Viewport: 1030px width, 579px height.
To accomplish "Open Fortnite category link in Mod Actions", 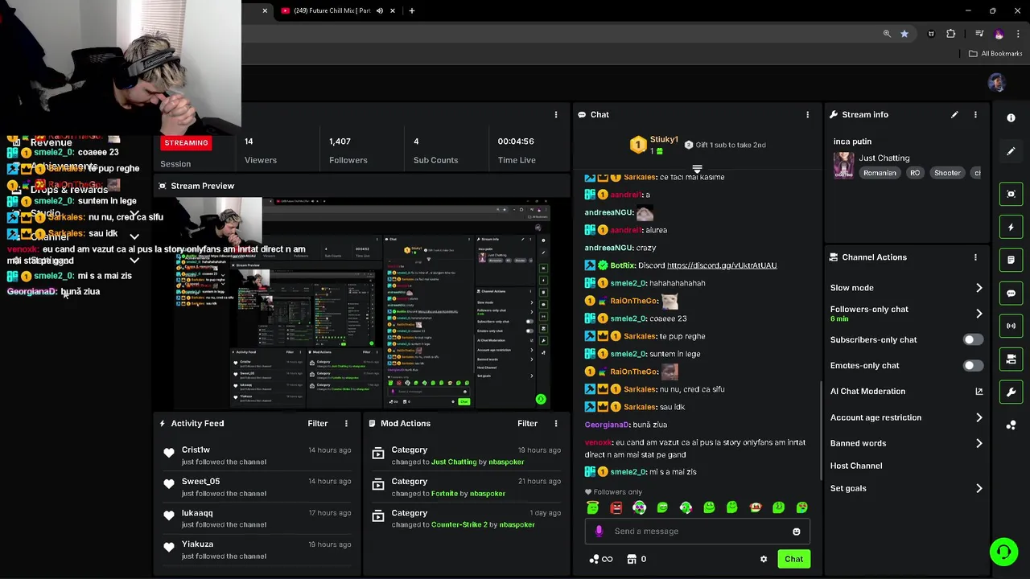I will pyautogui.click(x=444, y=493).
